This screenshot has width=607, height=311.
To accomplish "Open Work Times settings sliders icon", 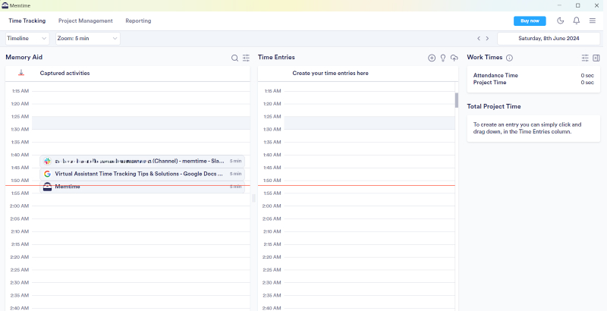I will coord(585,58).
